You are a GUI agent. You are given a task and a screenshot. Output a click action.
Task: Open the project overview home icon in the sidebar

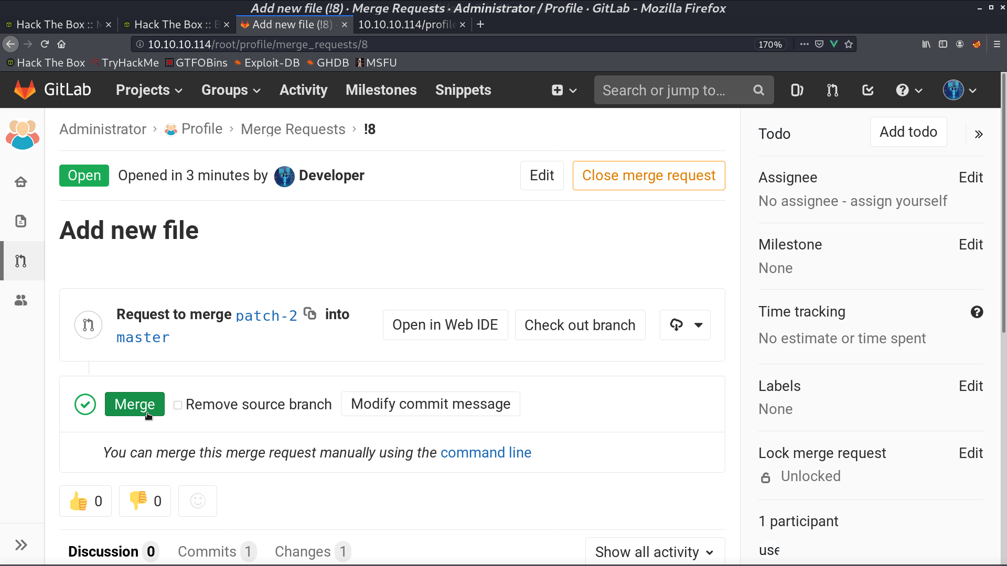[21, 182]
